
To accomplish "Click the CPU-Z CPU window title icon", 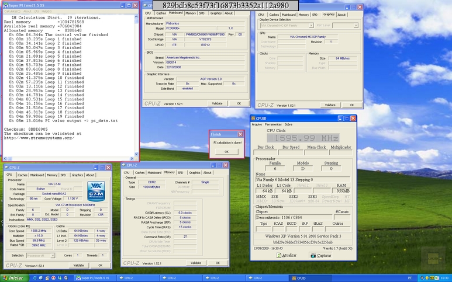I will pos(6,168).
